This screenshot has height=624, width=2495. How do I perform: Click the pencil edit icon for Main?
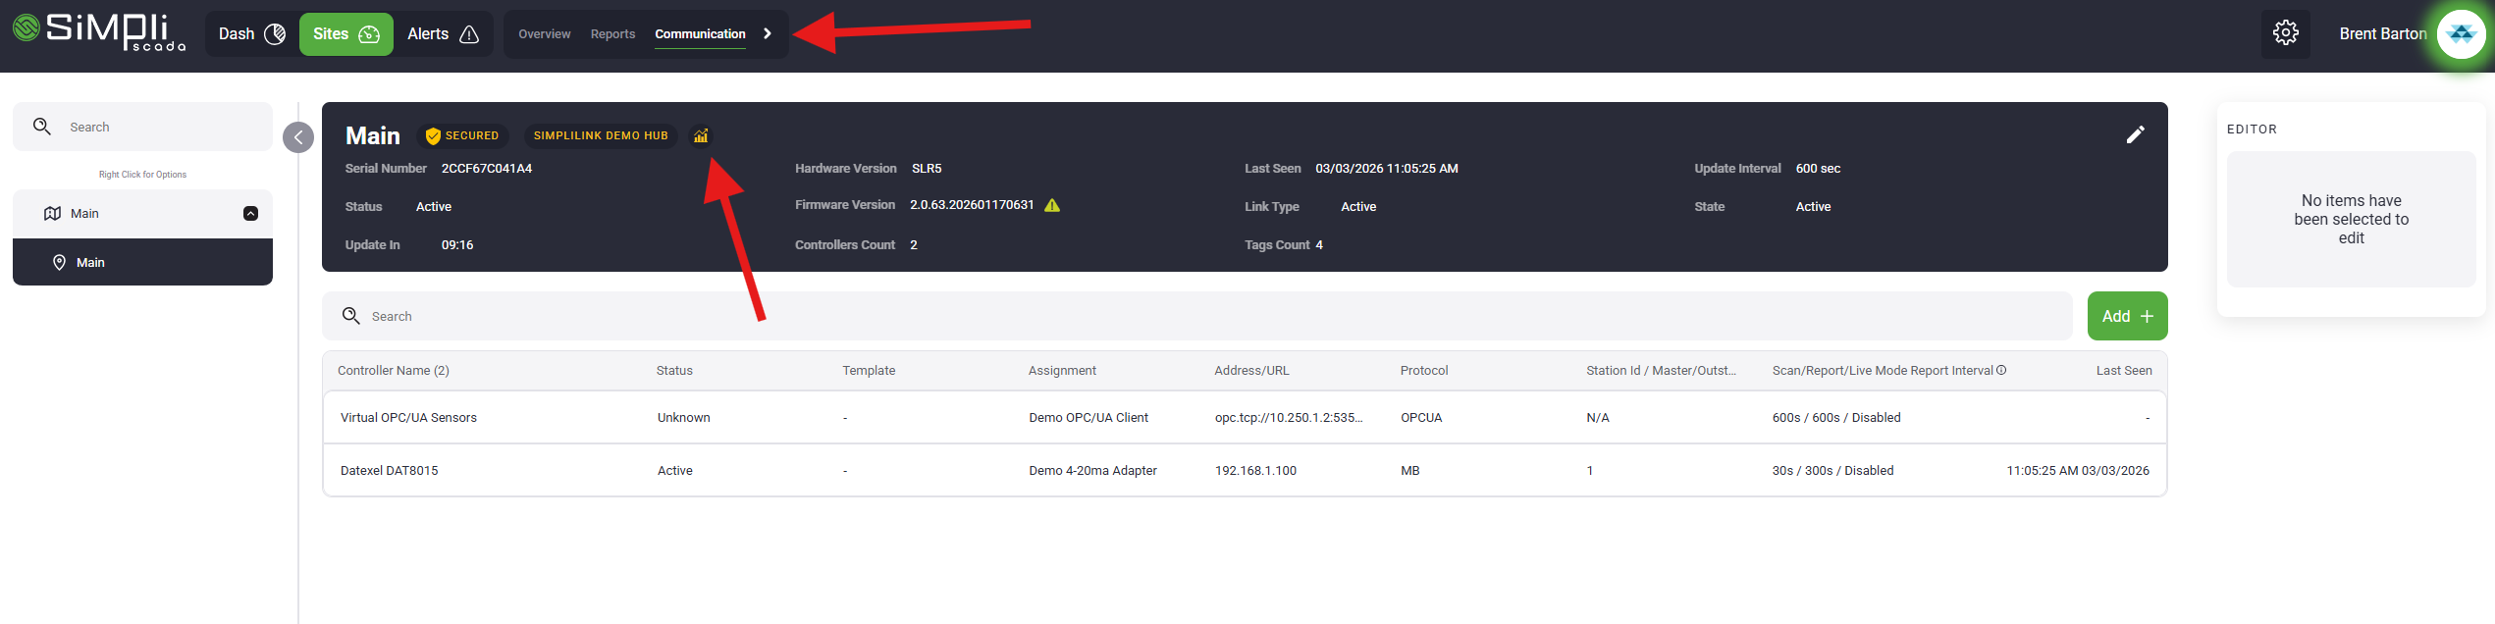tap(2135, 135)
